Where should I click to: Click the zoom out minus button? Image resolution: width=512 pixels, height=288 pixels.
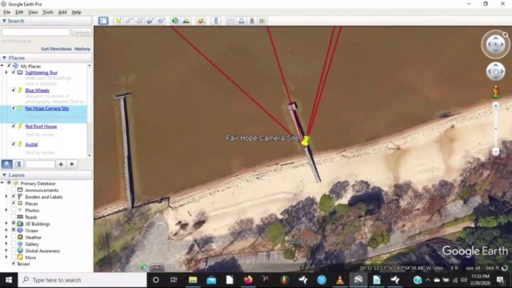(496, 151)
